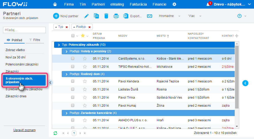The width and height of the screenshot is (254, 139).
Task: Open the Firma menu
Action: click(x=69, y=4)
